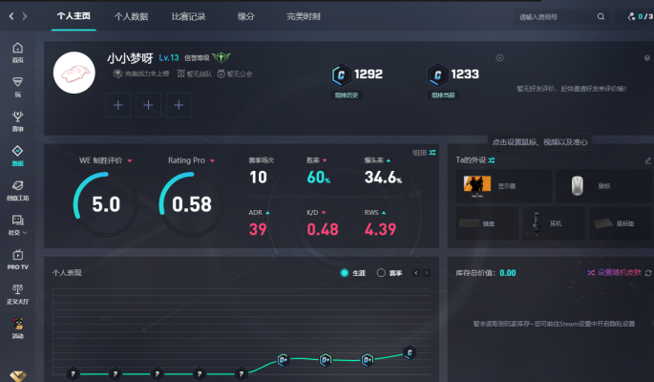654x382 pixels.
Task: Click the gold diamond icon at sidebar bottom
Action: 18,376
